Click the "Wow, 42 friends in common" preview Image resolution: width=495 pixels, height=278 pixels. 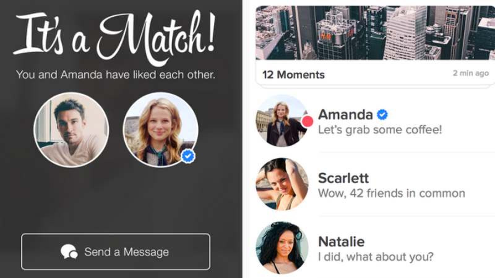(392, 193)
